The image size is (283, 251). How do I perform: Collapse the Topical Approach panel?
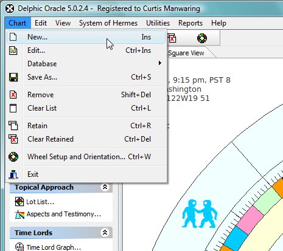click(105, 187)
